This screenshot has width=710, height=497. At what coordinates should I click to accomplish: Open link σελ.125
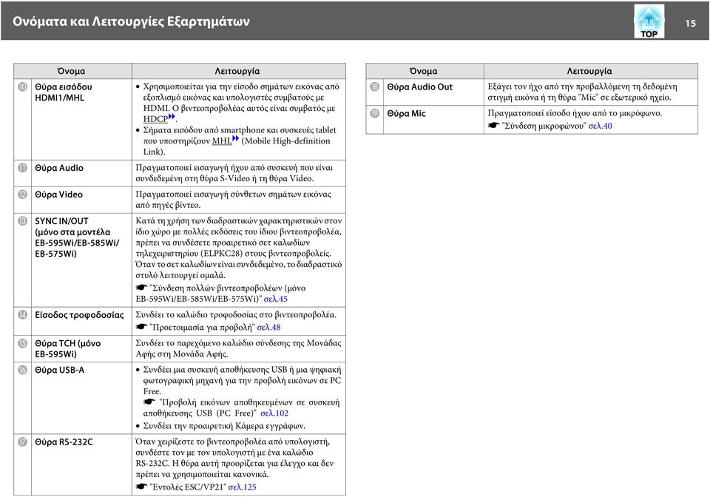click(x=243, y=487)
